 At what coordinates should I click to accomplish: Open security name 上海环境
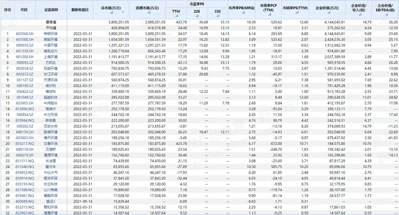pyautogui.click(x=50, y=57)
